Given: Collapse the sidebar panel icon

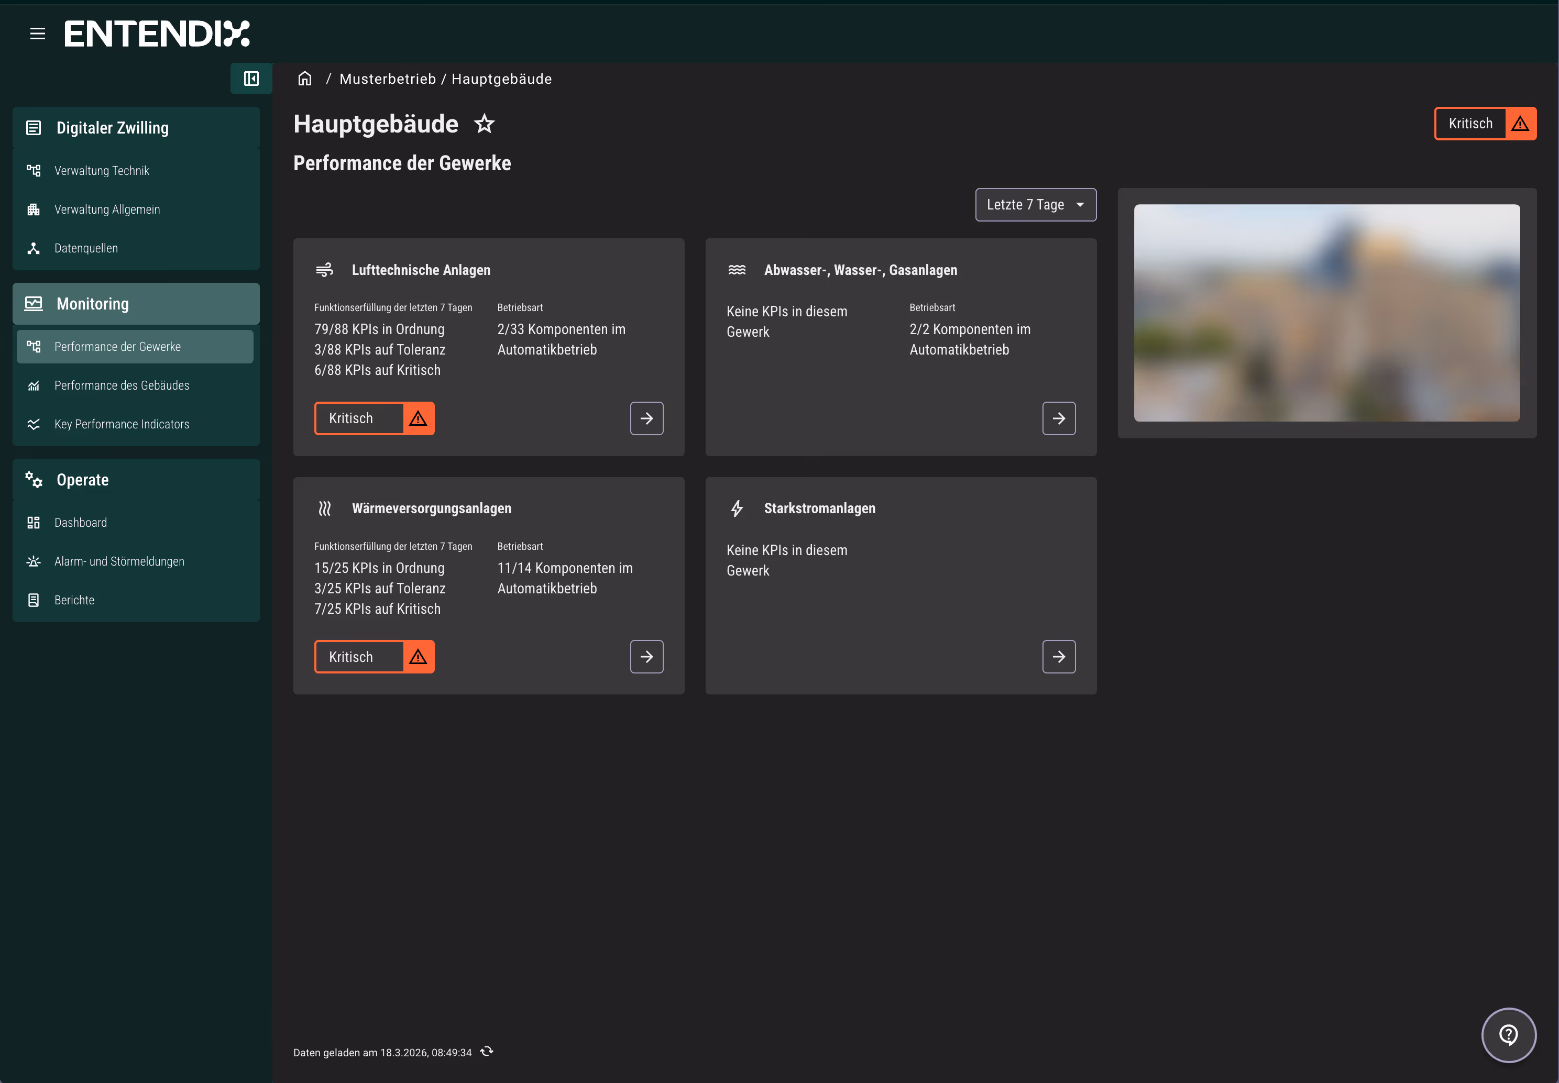Looking at the screenshot, I should [251, 79].
